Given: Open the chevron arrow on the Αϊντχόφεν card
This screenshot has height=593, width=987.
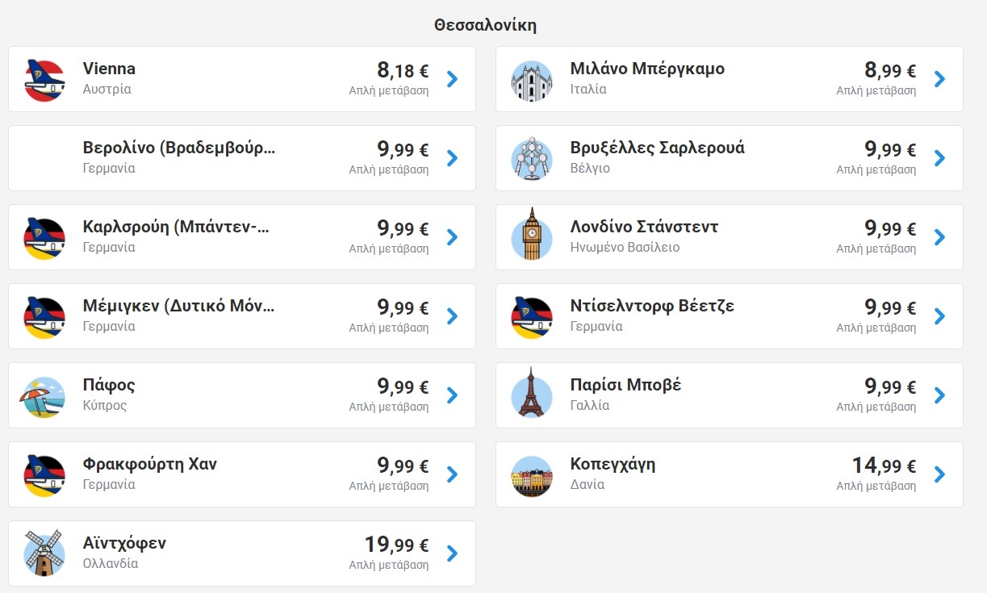Looking at the screenshot, I should tap(452, 553).
